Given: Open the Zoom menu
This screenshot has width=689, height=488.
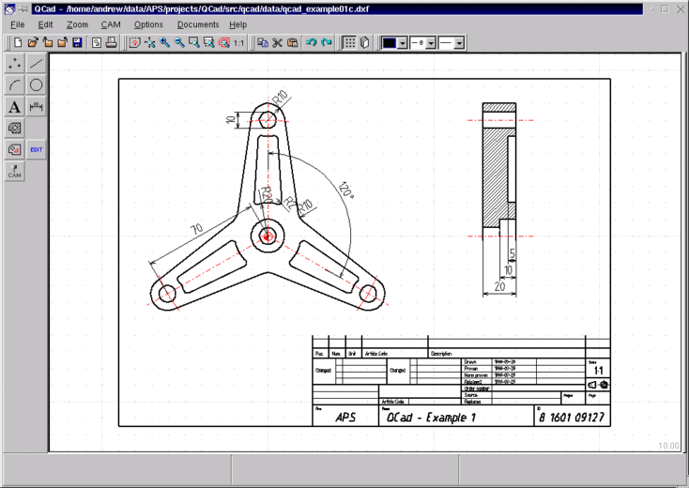Looking at the screenshot, I should [77, 24].
